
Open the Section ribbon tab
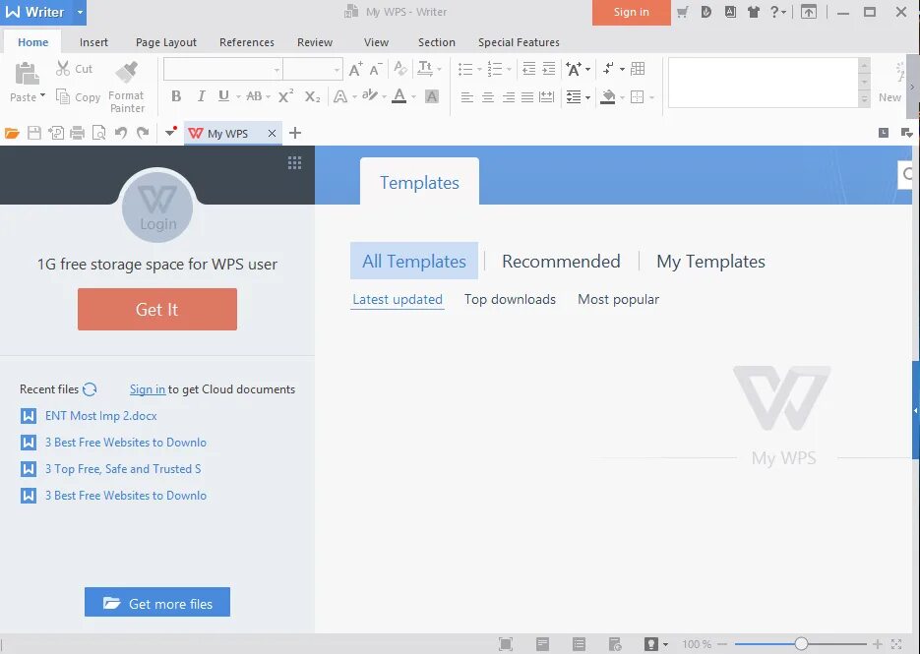[x=437, y=42]
